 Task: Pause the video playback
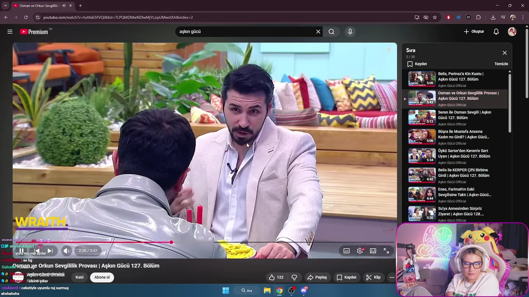tap(21, 250)
